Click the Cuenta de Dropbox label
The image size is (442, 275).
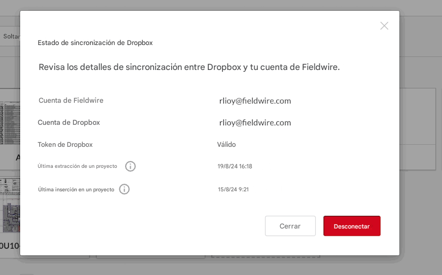coord(68,123)
